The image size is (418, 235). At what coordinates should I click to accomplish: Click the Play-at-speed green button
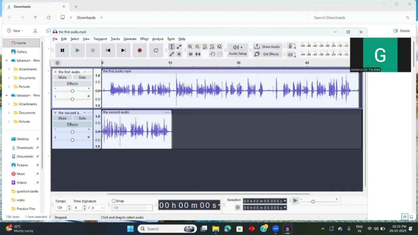coord(295,201)
